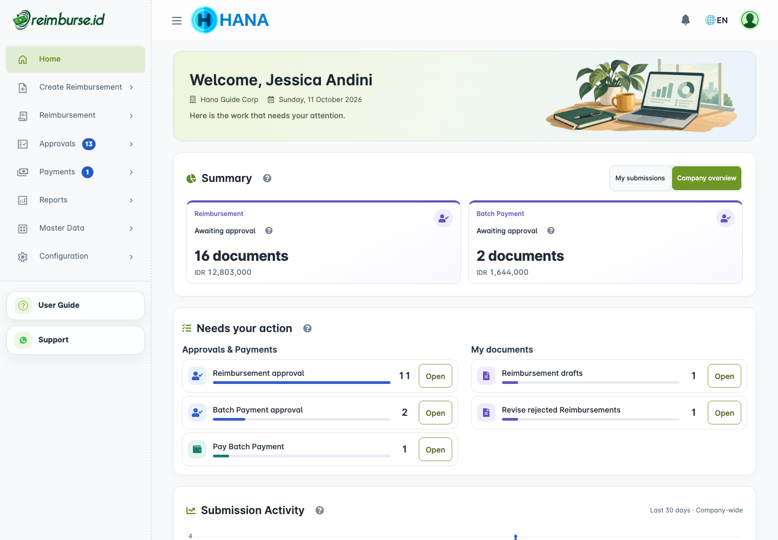Expand the Create Reimbursement submenu chevron
The image size is (778, 540).
pyautogui.click(x=131, y=87)
